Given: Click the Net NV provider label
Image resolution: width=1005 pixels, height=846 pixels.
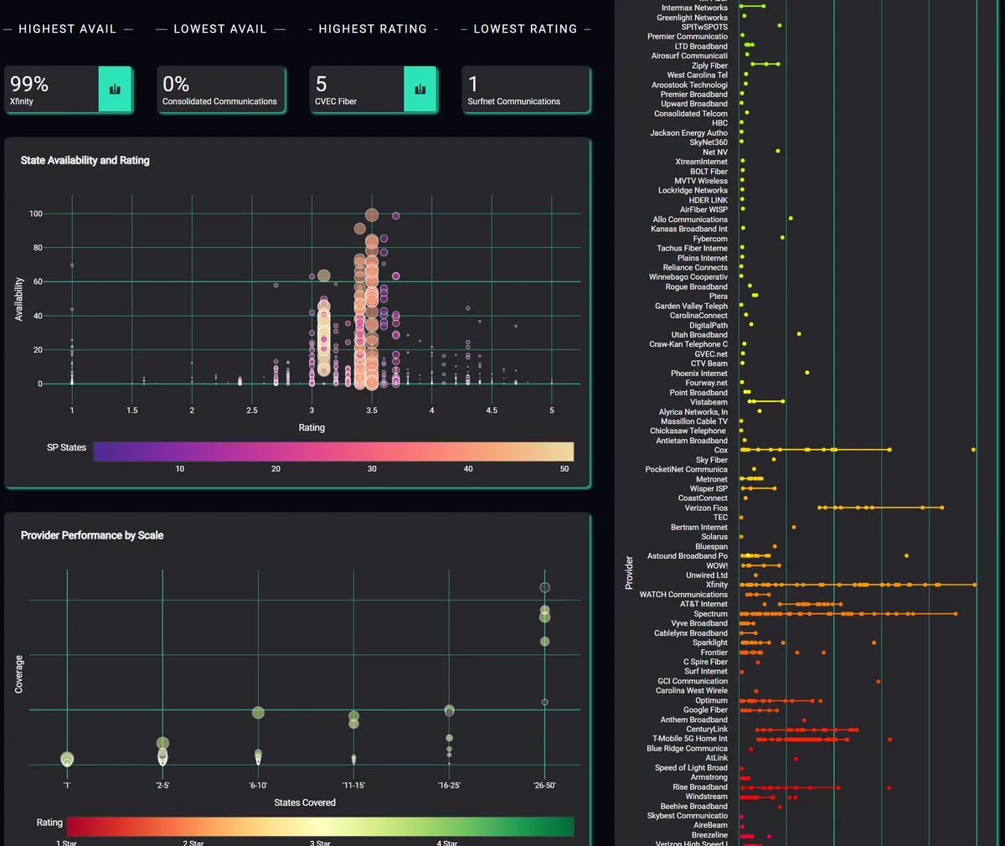Looking at the screenshot, I should (x=715, y=152).
